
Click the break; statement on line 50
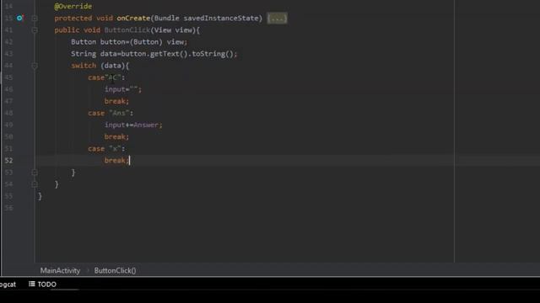pos(116,136)
